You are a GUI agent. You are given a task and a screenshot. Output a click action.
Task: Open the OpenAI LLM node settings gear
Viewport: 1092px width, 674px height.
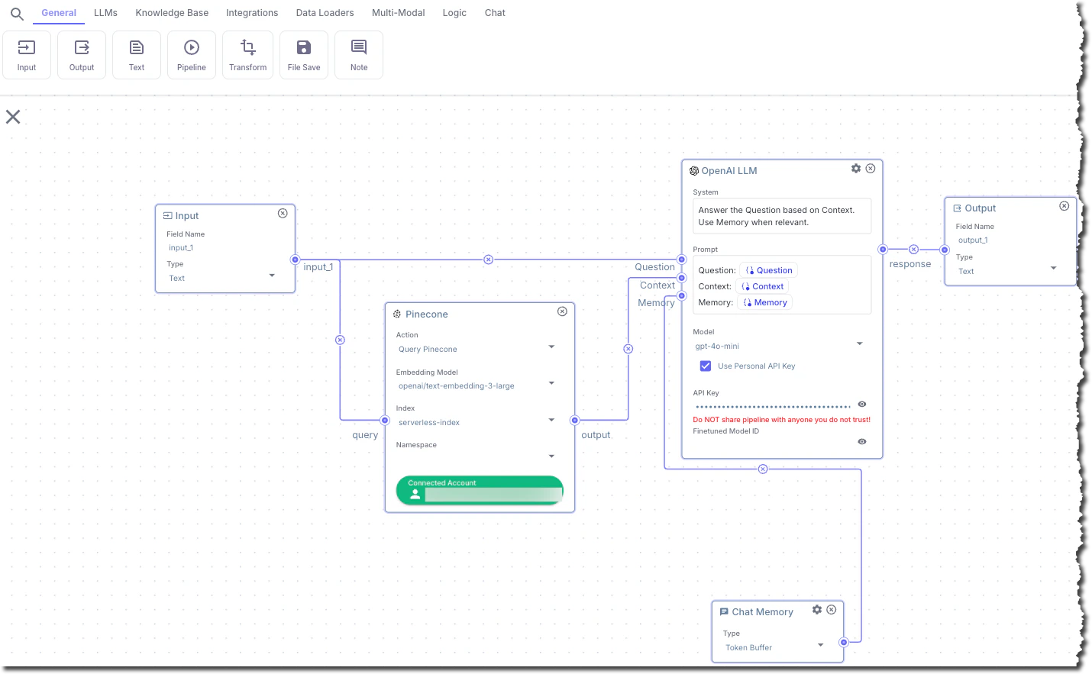(855, 169)
